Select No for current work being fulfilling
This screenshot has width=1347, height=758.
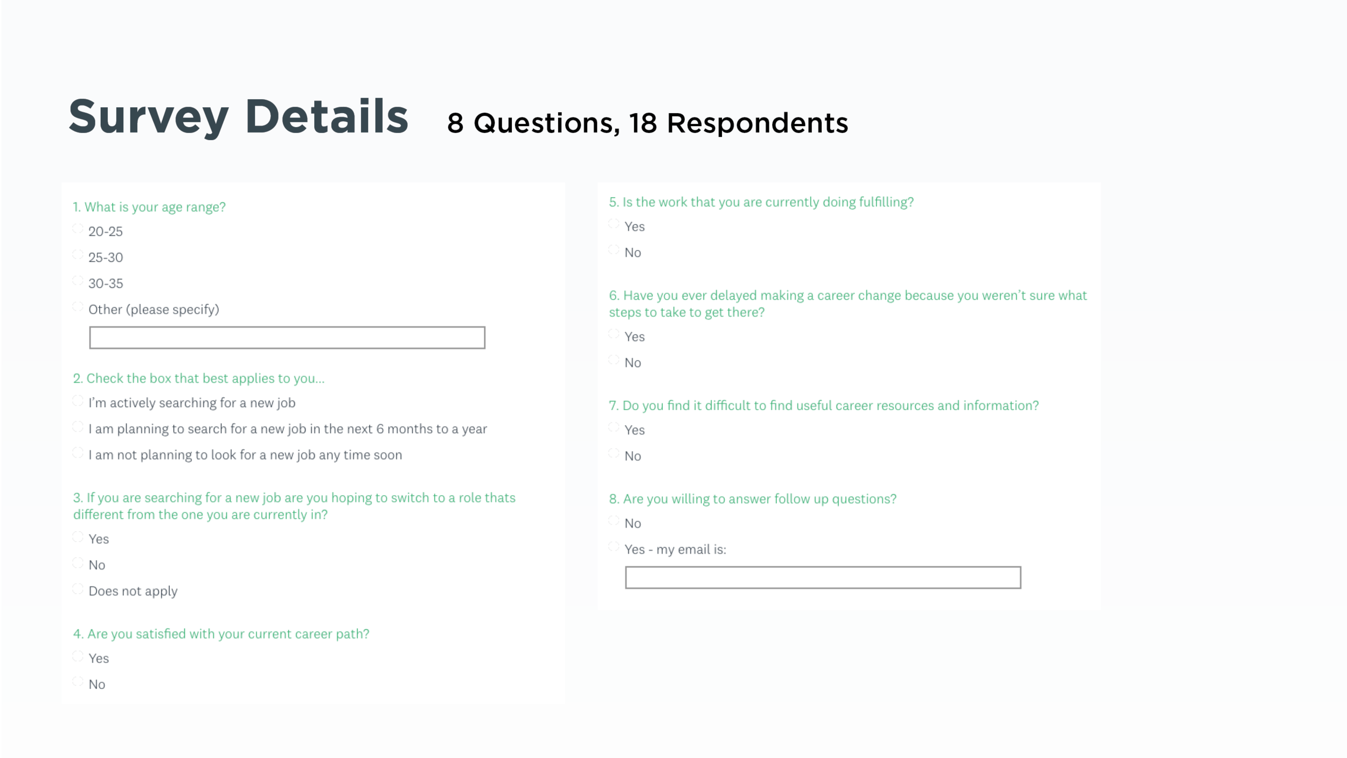click(x=614, y=250)
